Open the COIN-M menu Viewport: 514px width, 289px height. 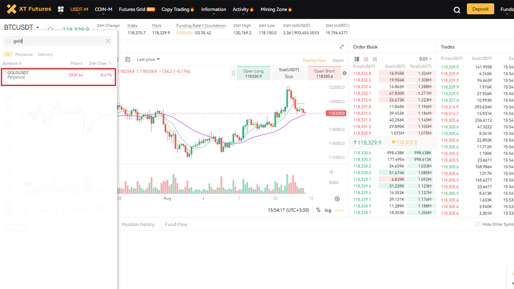(x=104, y=9)
